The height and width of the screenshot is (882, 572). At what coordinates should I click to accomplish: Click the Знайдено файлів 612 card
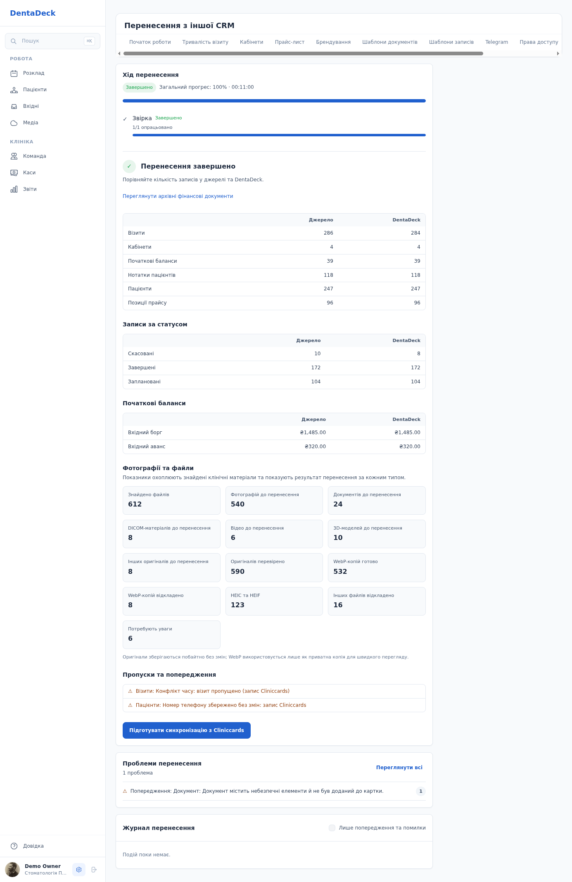point(171,500)
